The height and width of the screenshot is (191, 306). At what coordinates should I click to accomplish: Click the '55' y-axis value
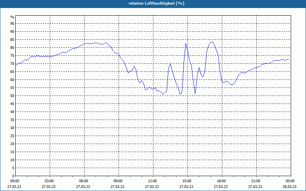pyautogui.click(x=12, y=88)
